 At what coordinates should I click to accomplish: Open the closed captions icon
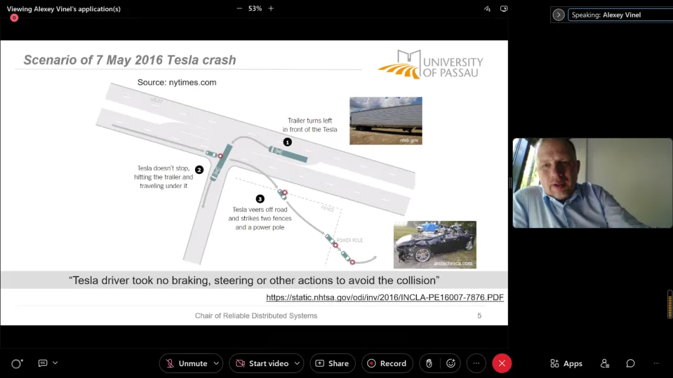click(42, 363)
